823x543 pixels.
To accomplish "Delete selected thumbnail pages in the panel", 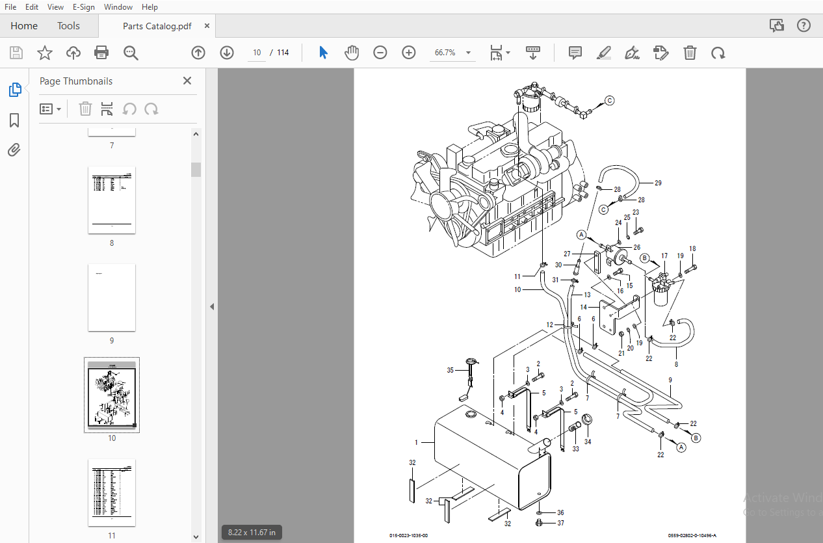I will click(85, 109).
